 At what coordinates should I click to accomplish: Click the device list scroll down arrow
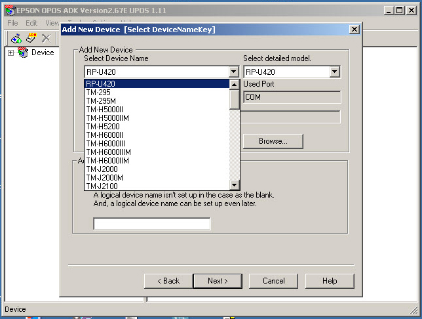234,185
